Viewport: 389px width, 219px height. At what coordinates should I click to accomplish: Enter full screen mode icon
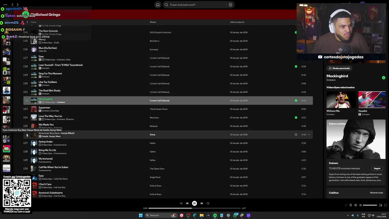(x=386, y=205)
